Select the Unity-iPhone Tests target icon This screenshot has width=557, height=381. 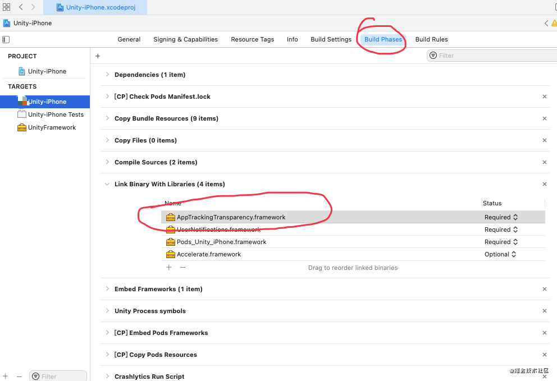pyautogui.click(x=21, y=114)
